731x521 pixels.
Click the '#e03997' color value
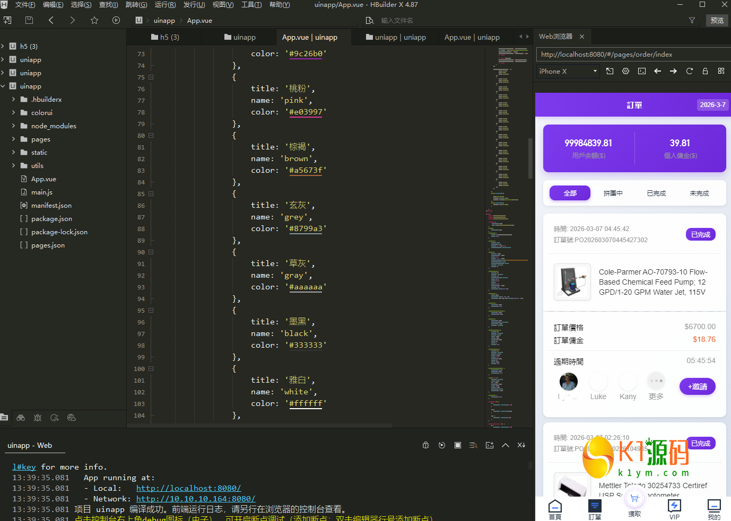point(306,112)
